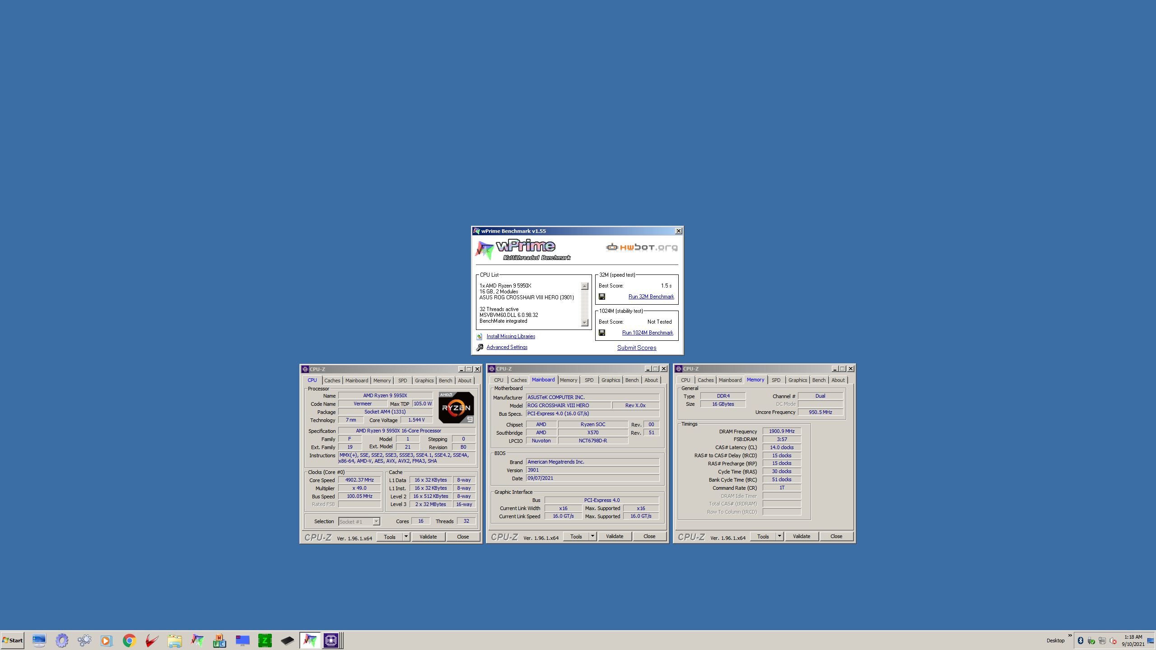Screen dimensions: 1156x650
Task: Click the save icon next to Run 32M Benchmark
Action: (602, 297)
